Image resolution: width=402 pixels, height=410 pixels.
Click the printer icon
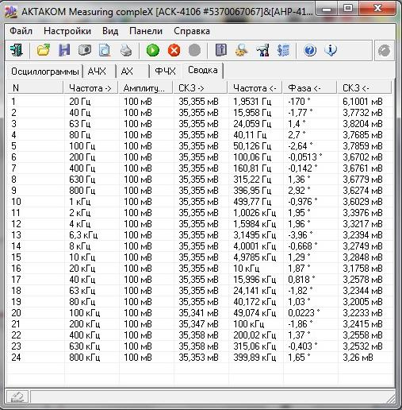(126, 50)
